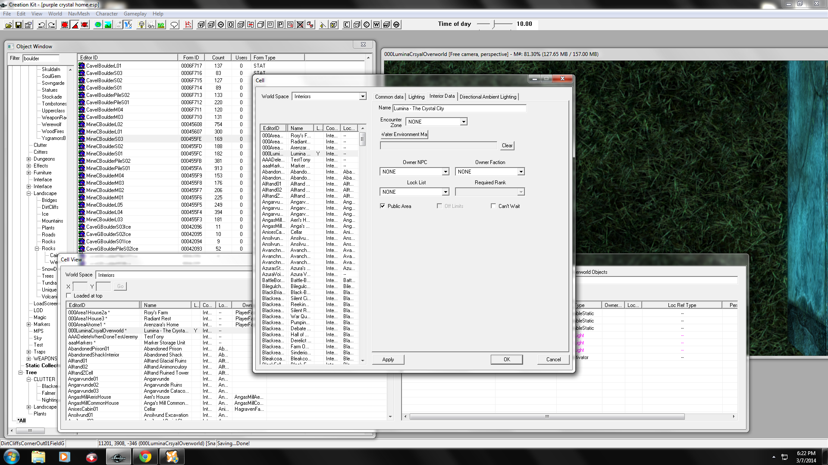Open the NavMesh menu

coord(78,14)
